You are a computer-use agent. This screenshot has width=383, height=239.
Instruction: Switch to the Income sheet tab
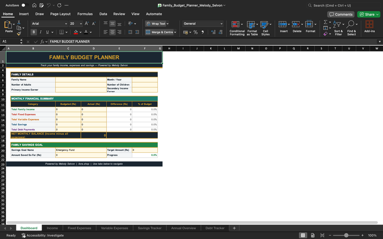pyautogui.click(x=52, y=228)
